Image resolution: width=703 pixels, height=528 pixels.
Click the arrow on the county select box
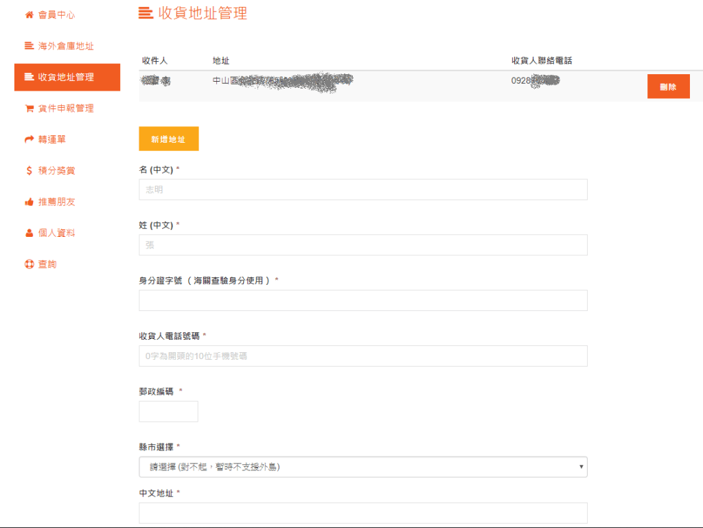(x=581, y=467)
